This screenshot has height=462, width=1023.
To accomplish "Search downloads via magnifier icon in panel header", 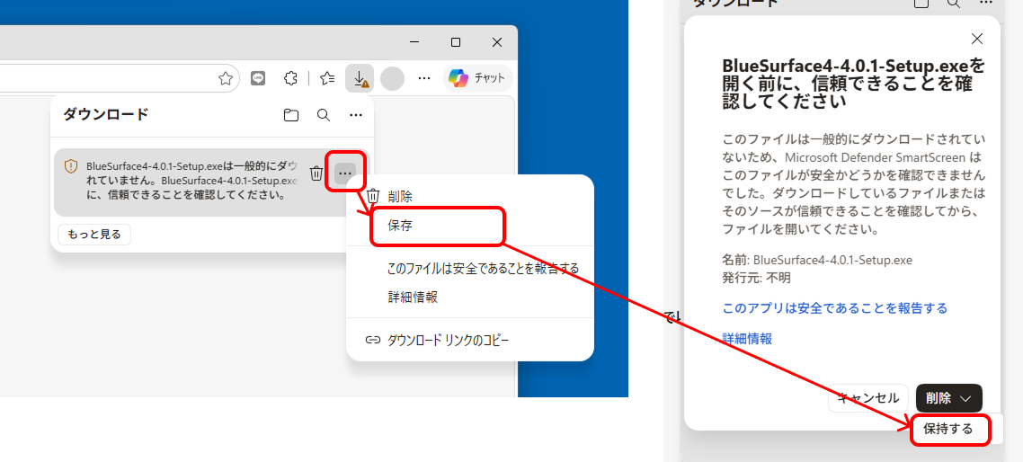I will point(323,115).
